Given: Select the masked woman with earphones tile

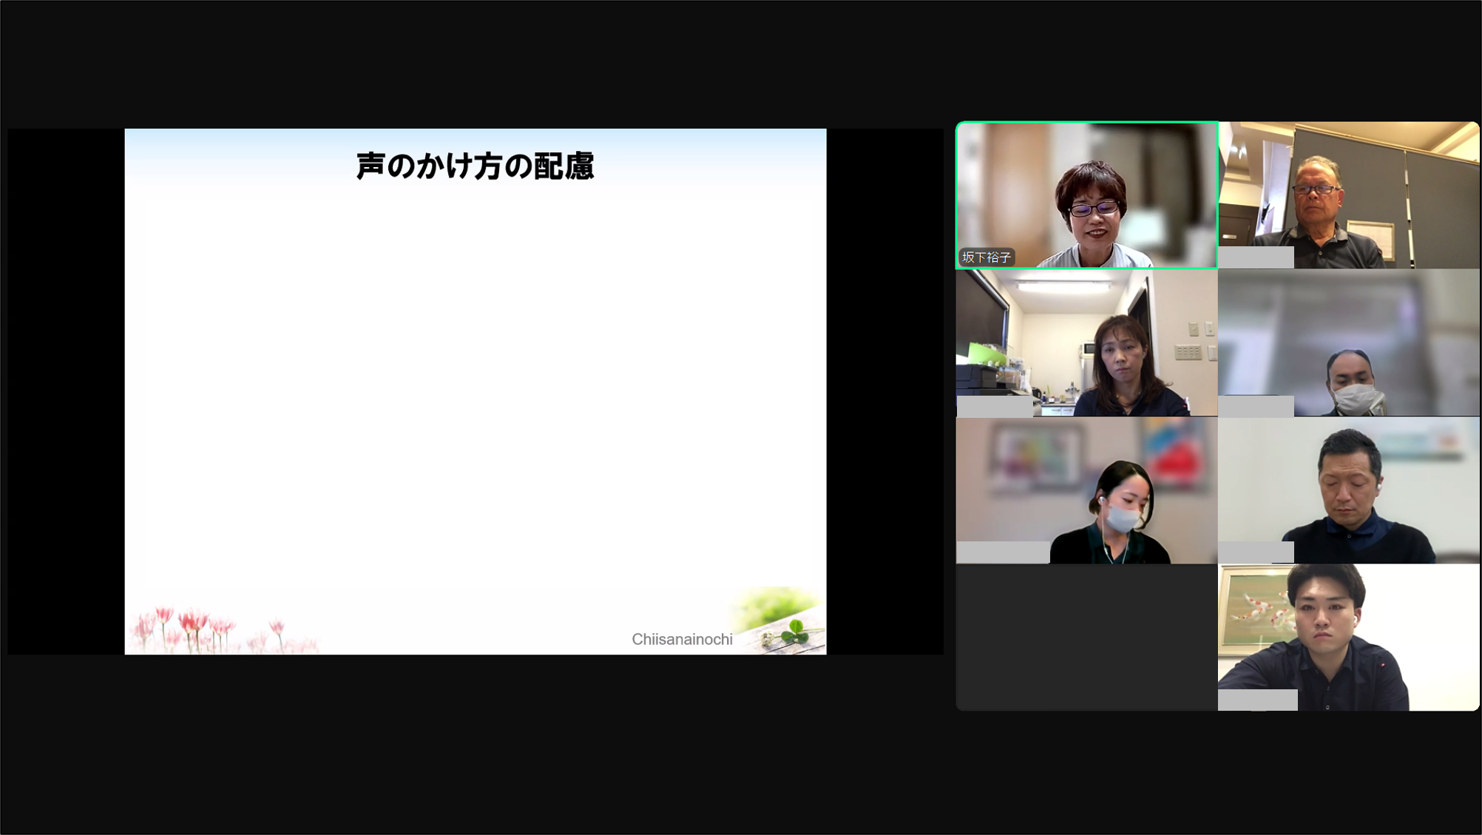Looking at the screenshot, I should click(x=1086, y=490).
